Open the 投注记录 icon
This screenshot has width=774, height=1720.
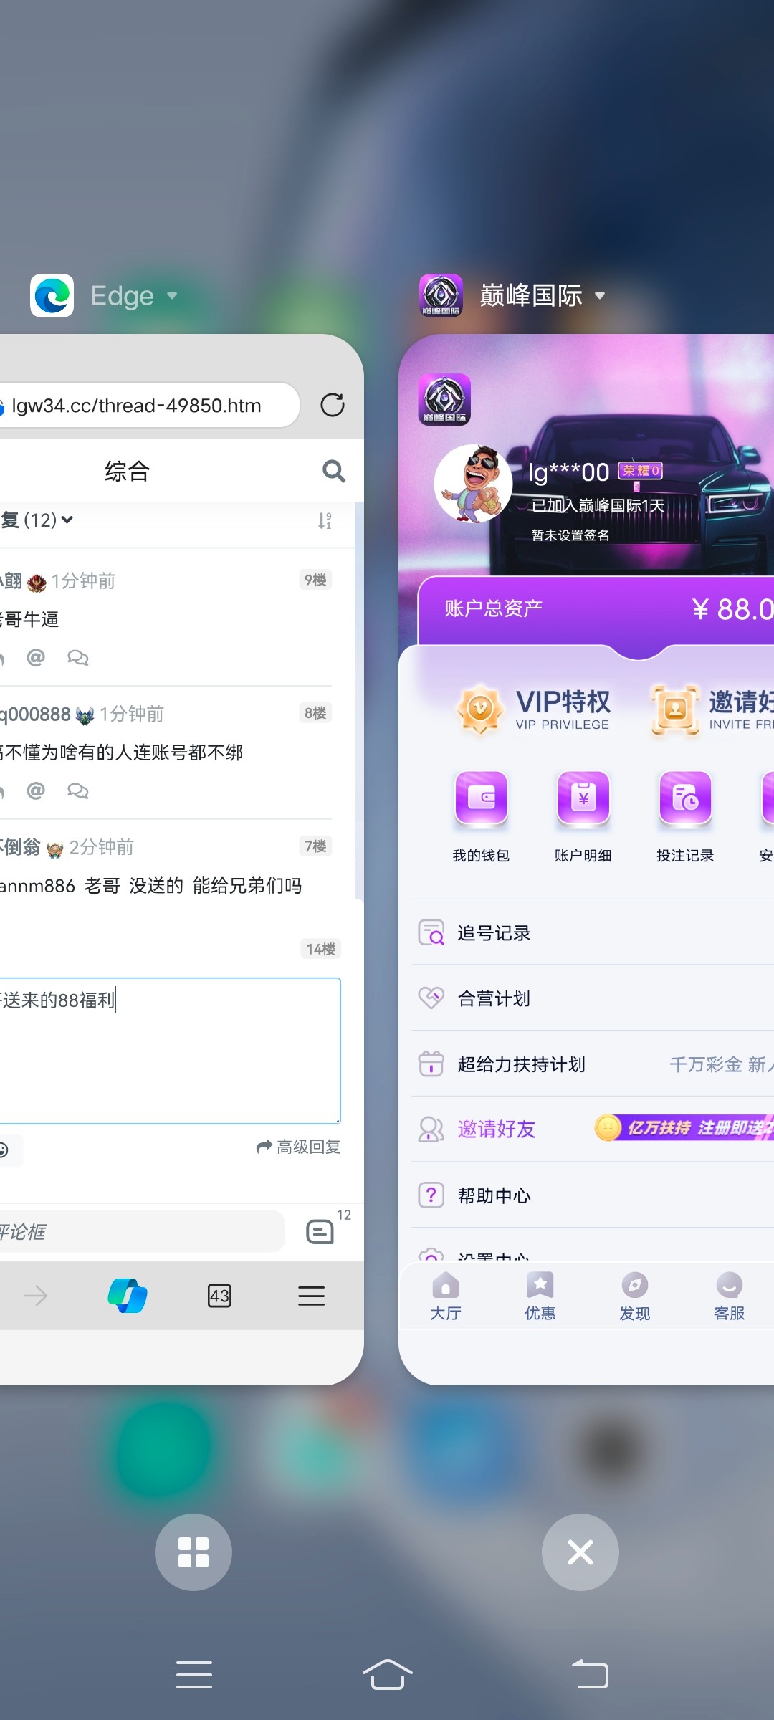[685, 798]
